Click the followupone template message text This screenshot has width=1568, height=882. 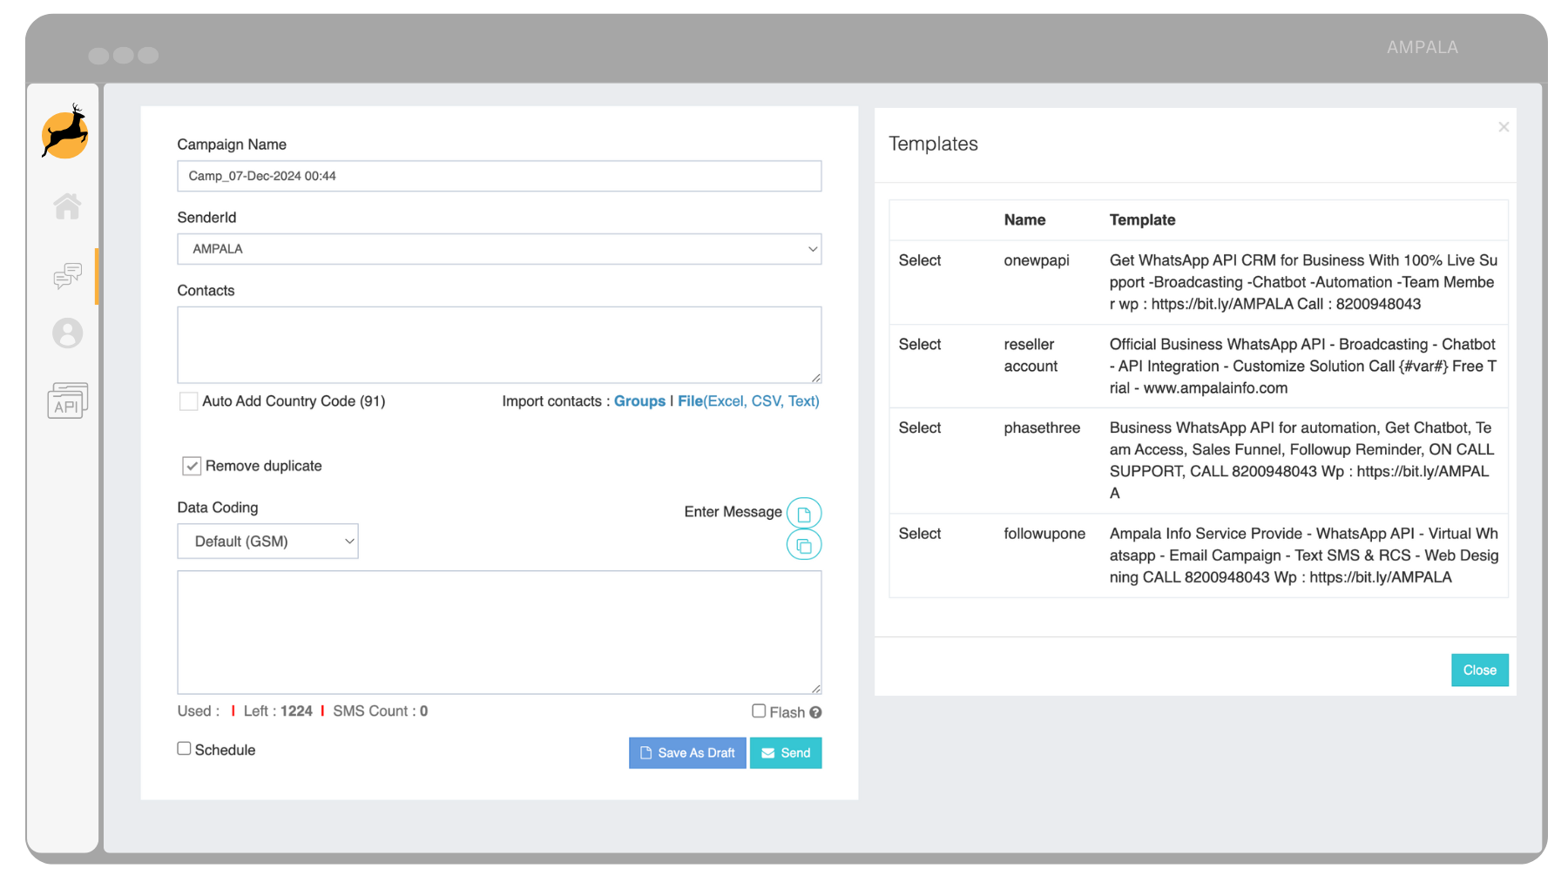point(1303,555)
